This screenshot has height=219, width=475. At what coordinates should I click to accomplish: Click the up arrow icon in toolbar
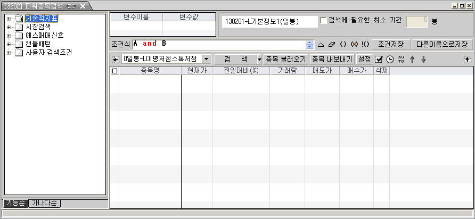pos(412,59)
